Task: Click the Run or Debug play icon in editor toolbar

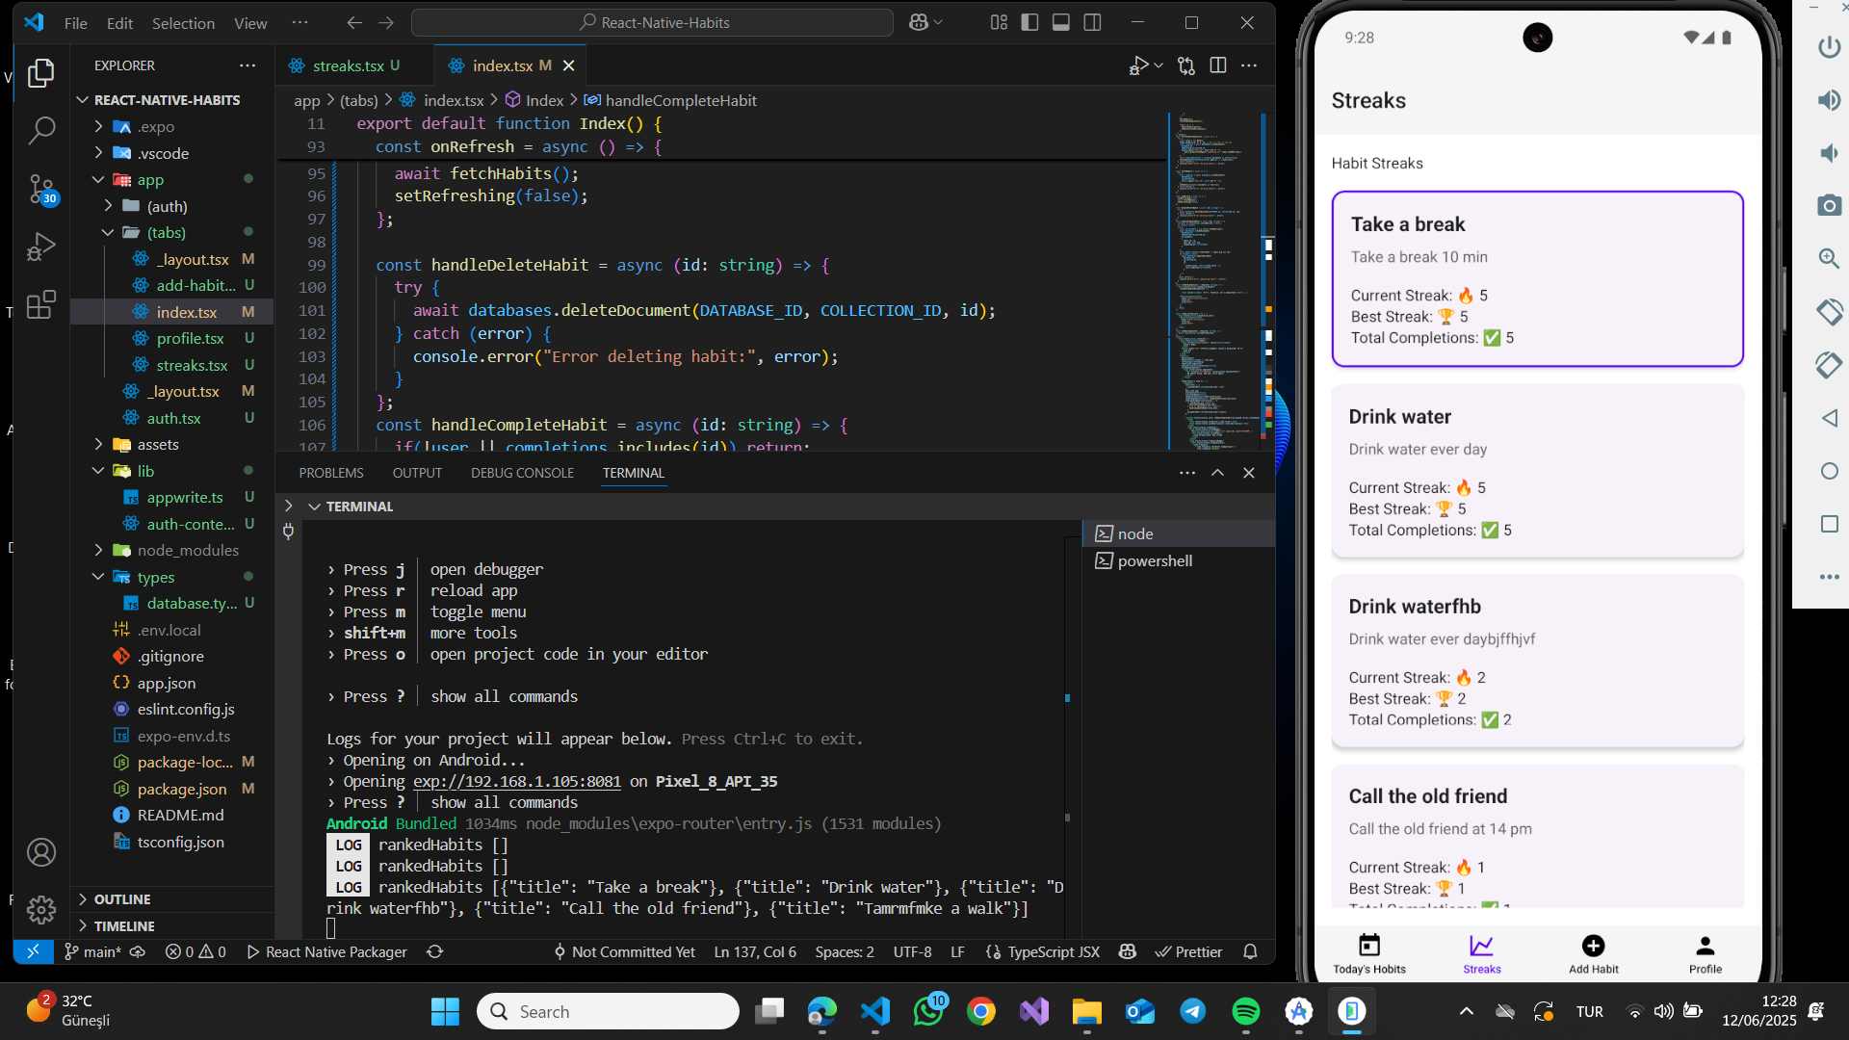Action: 1139,65
